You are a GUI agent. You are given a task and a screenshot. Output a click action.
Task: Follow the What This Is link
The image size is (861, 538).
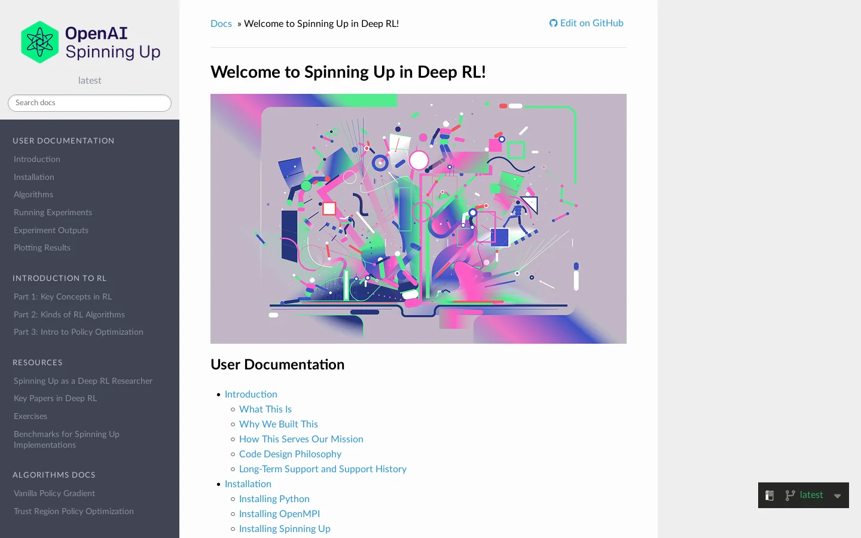coord(265,409)
